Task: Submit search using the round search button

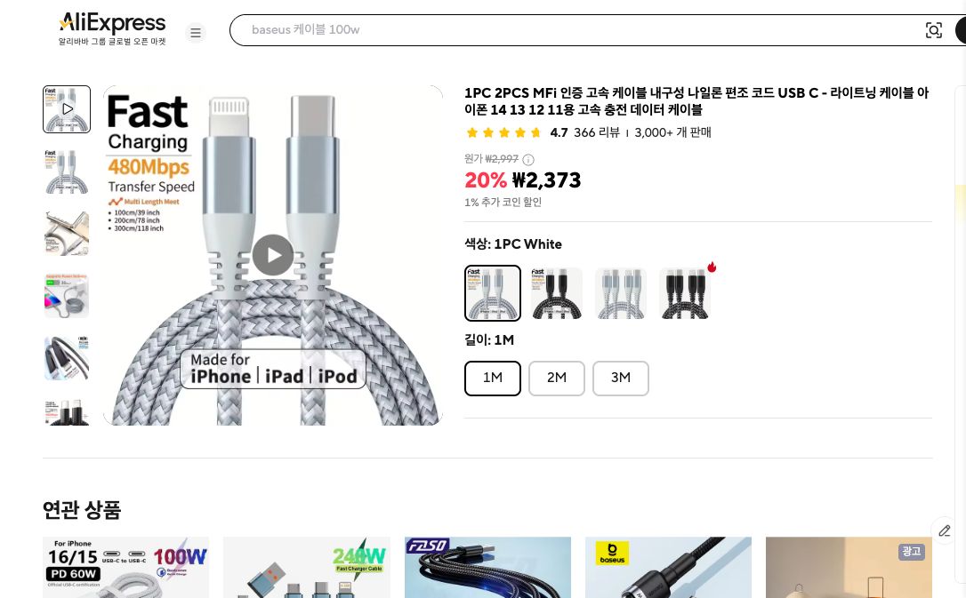Action: [x=962, y=29]
